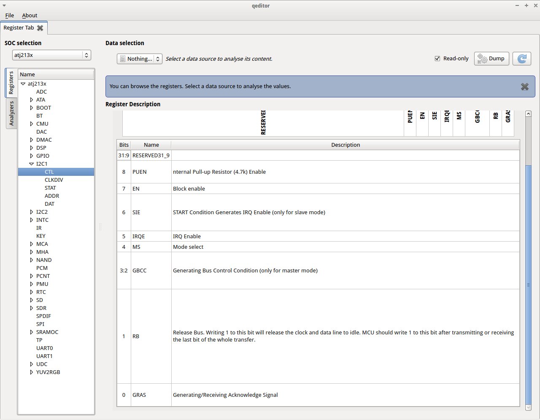
Task: Open the window menu arrow in title bar
Action: 4,5
